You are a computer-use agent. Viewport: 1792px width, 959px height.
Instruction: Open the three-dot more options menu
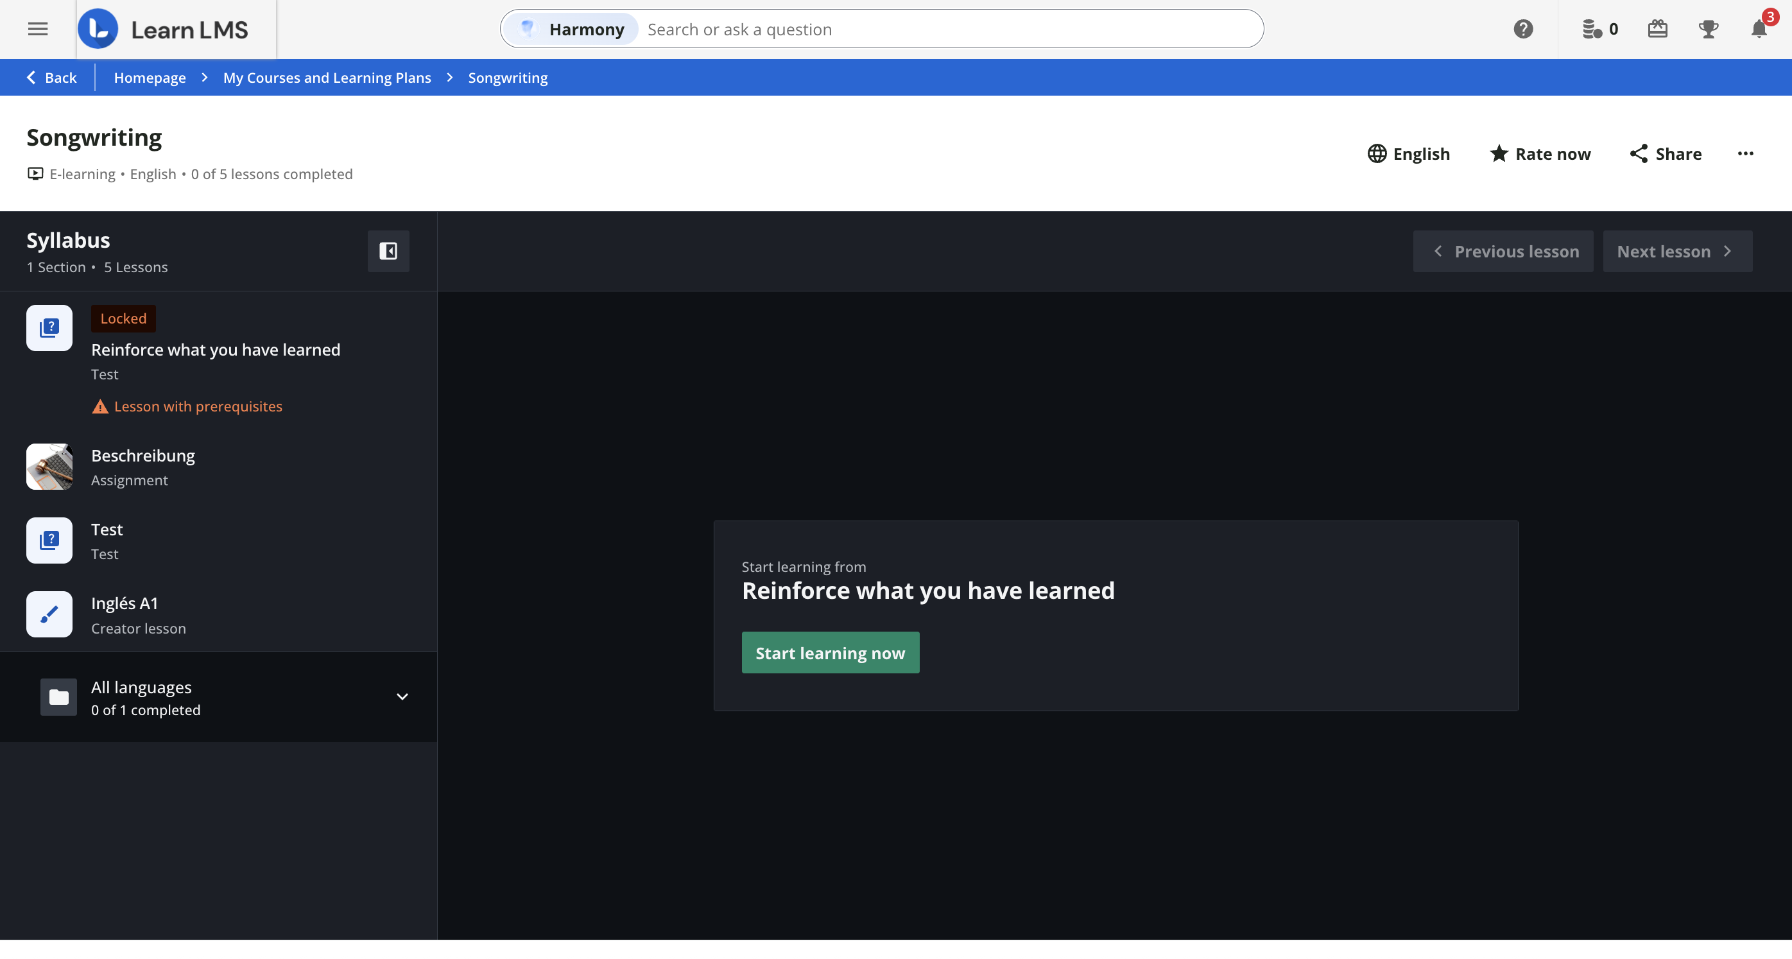click(x=1745, y=154)
